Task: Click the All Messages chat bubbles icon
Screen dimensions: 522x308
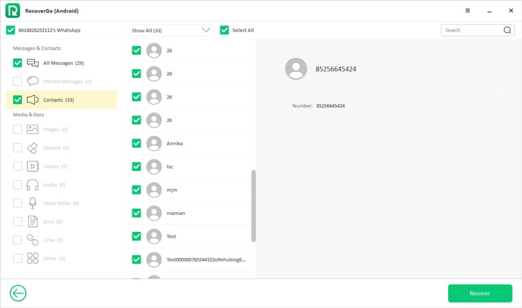Action: [33, 63]
